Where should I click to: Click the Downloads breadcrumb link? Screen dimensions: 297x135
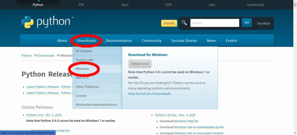46,56
